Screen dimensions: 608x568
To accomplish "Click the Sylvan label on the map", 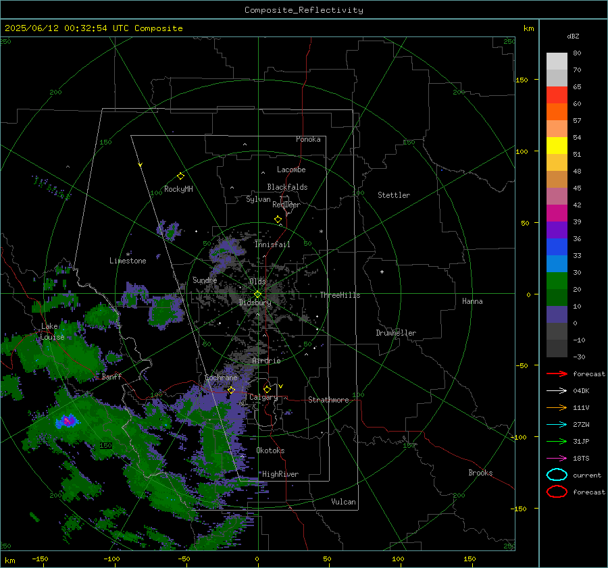I will 258,199.
